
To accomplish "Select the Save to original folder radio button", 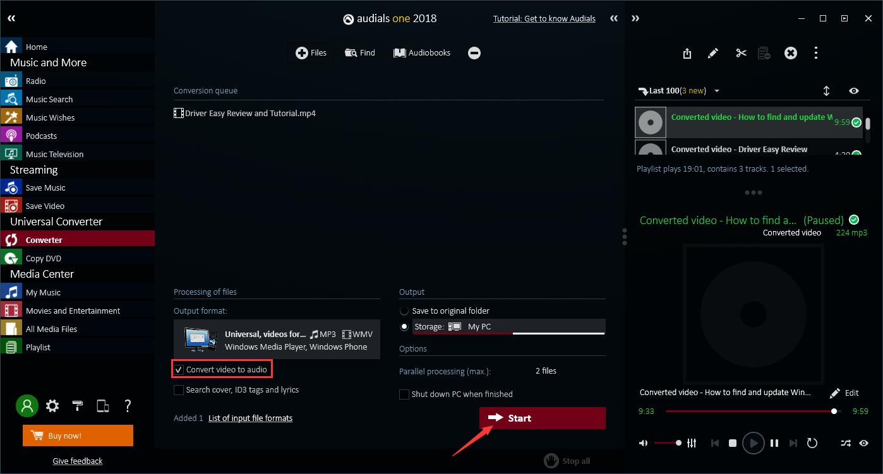I will click(404, 311).
